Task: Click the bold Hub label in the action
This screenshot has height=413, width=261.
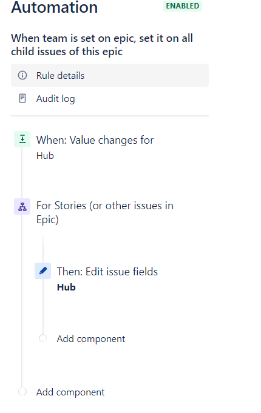Action: 66,287
